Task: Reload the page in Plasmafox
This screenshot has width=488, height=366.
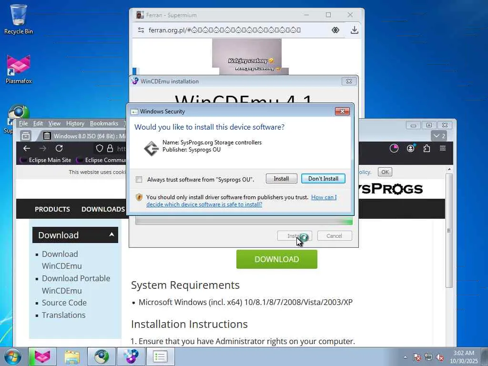Action: tap(59, 149)
